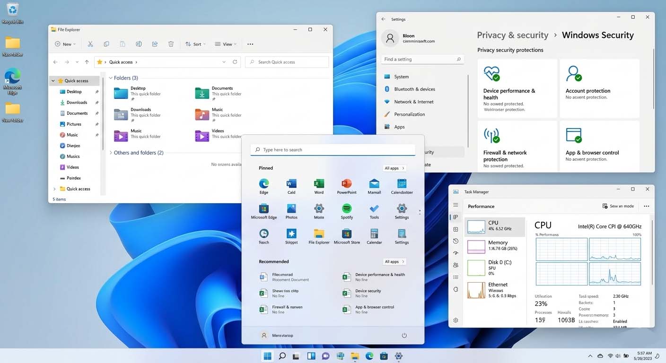
Task: Open Task Manager settings gear
Action: (456, 320)
